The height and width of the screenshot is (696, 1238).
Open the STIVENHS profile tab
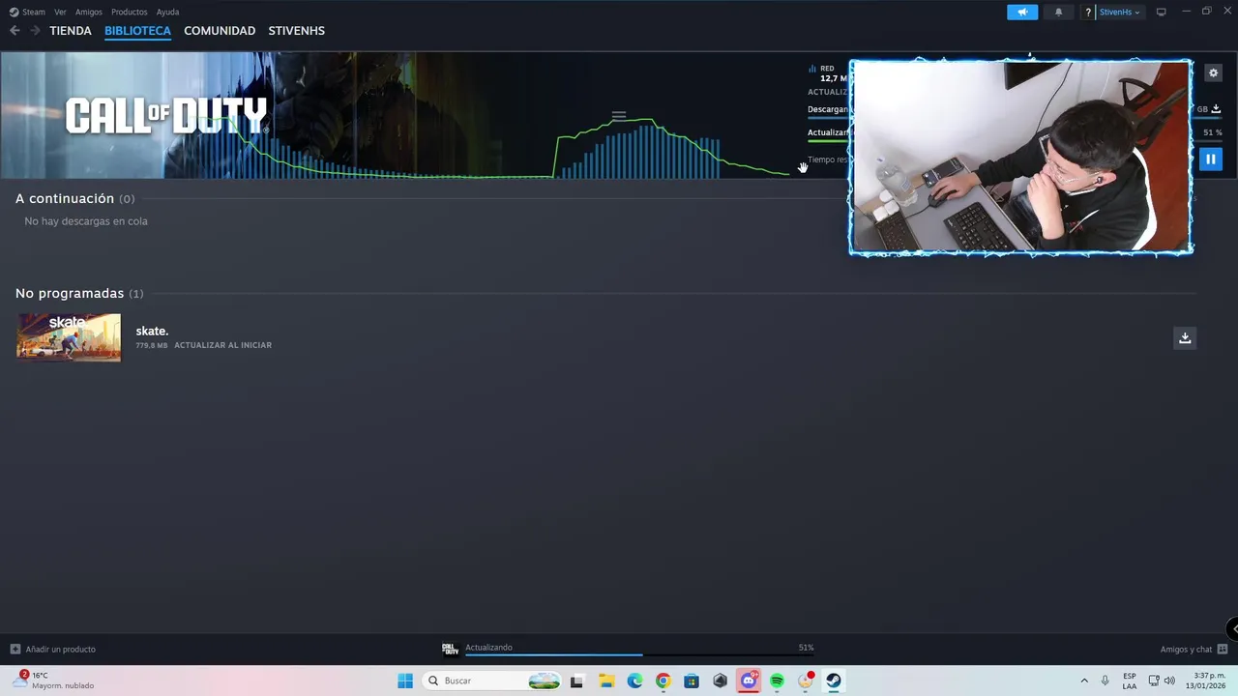tap(296, 31)
